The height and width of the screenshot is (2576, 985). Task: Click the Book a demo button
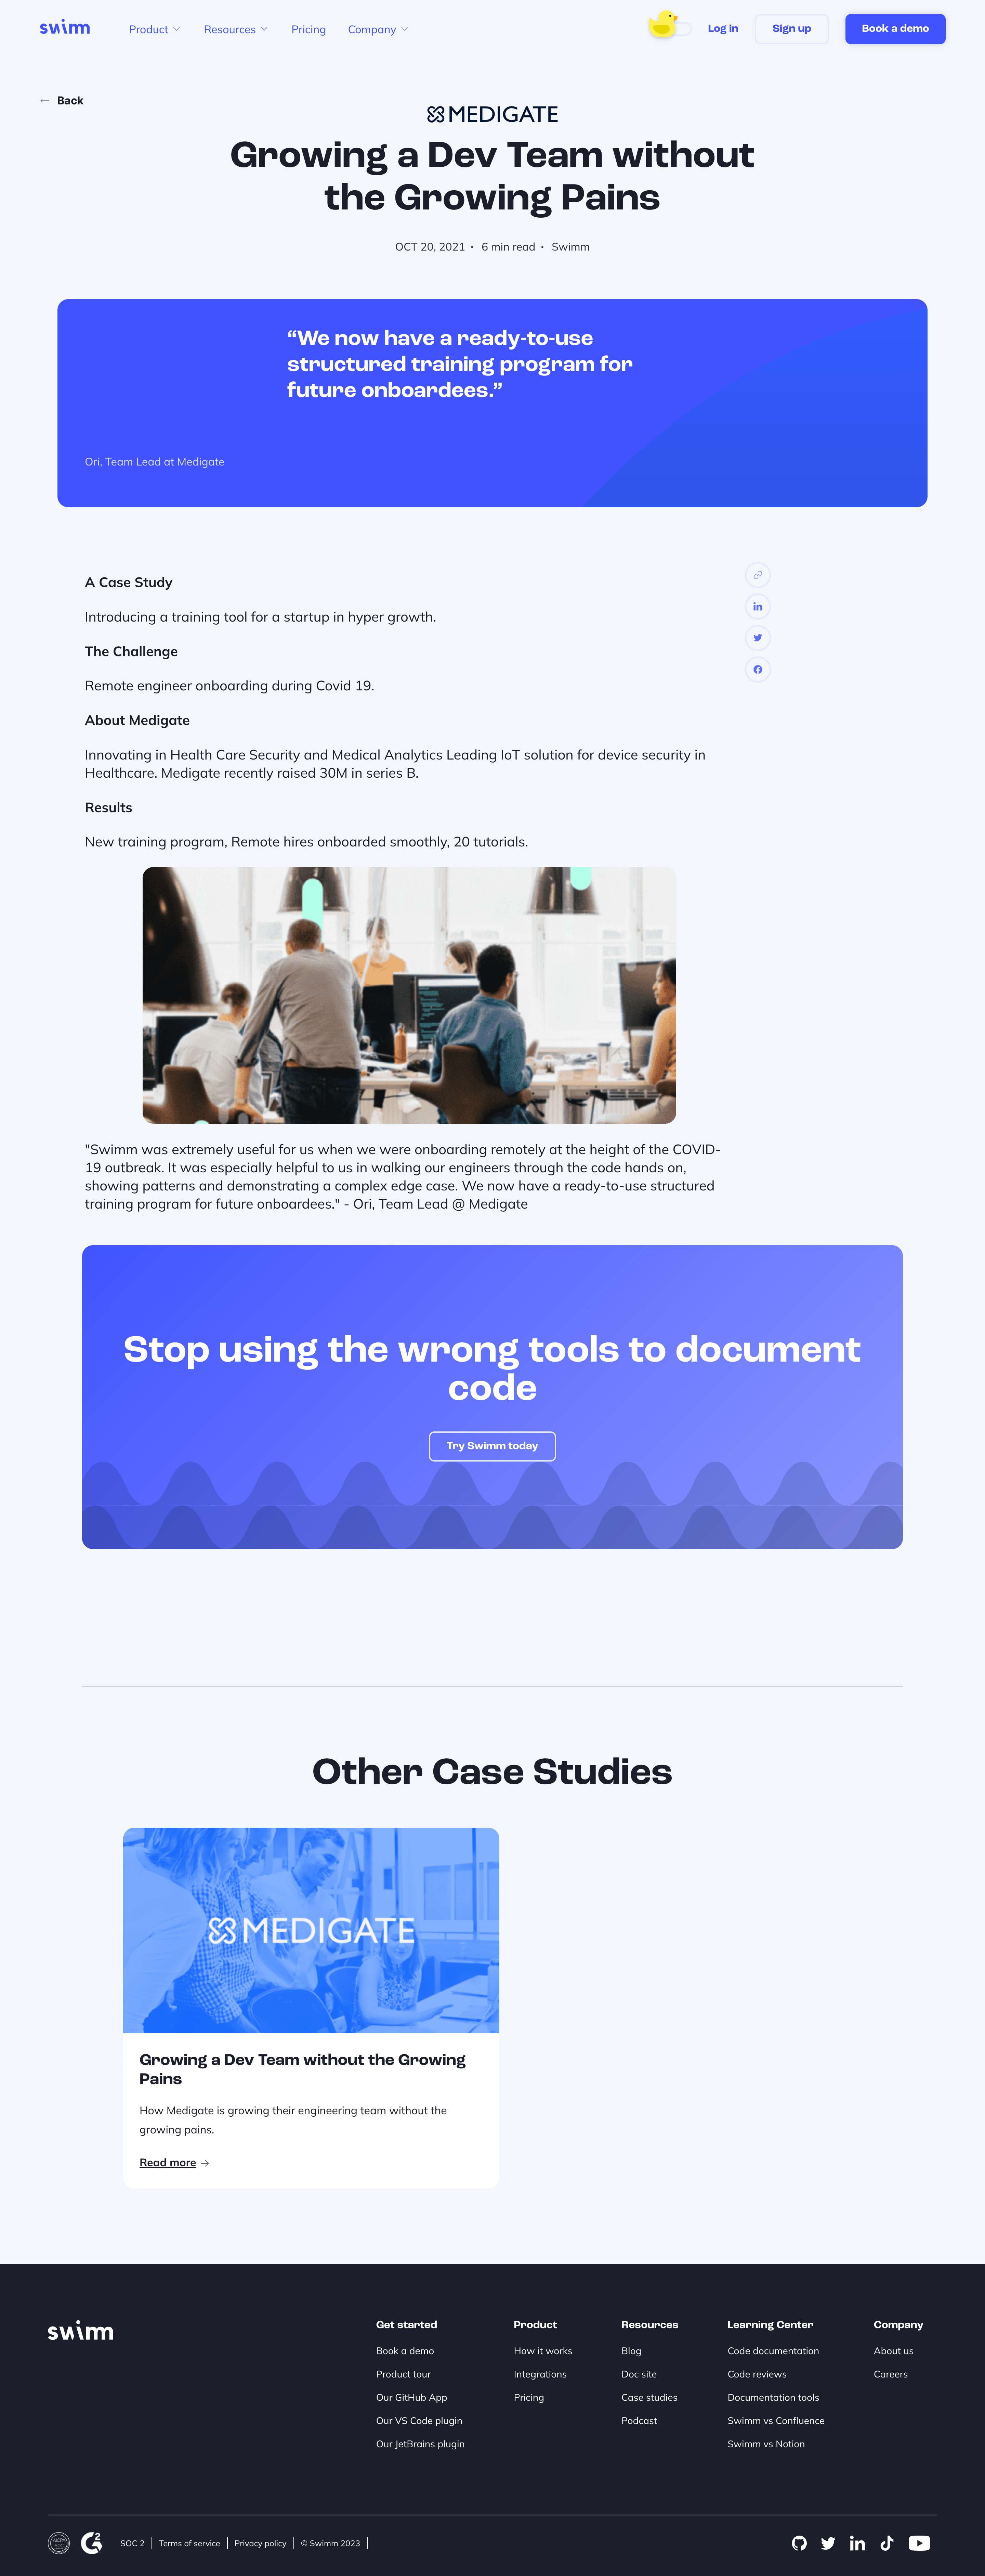(896, 28)
